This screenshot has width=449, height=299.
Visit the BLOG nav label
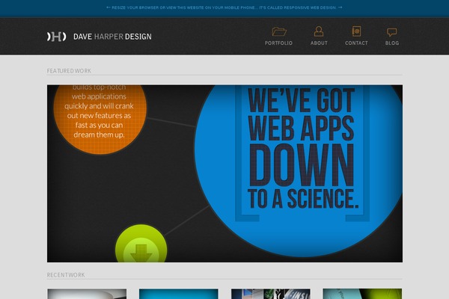[392, 43]
